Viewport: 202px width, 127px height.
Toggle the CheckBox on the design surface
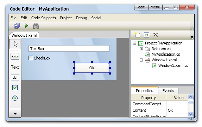tap(31, 58)
